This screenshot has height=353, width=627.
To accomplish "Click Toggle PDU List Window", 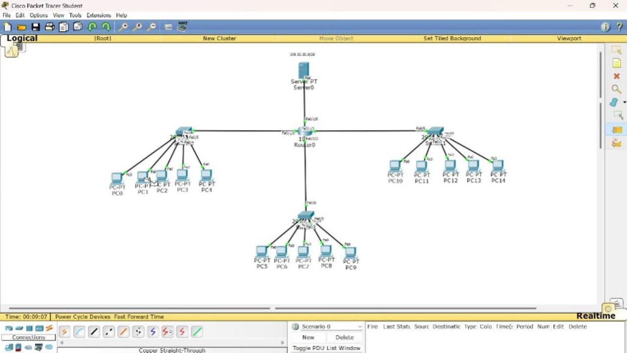I will [x=327, y=348].
